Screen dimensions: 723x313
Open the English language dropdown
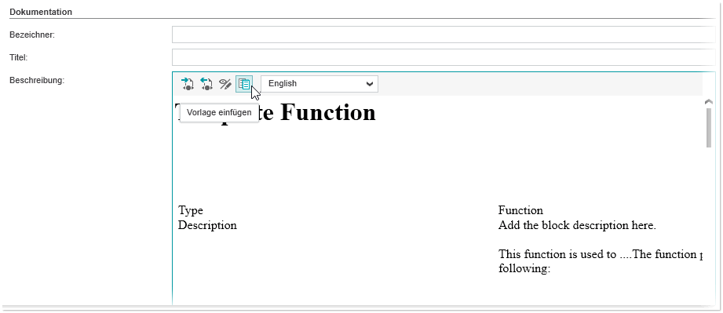[320, 84]
